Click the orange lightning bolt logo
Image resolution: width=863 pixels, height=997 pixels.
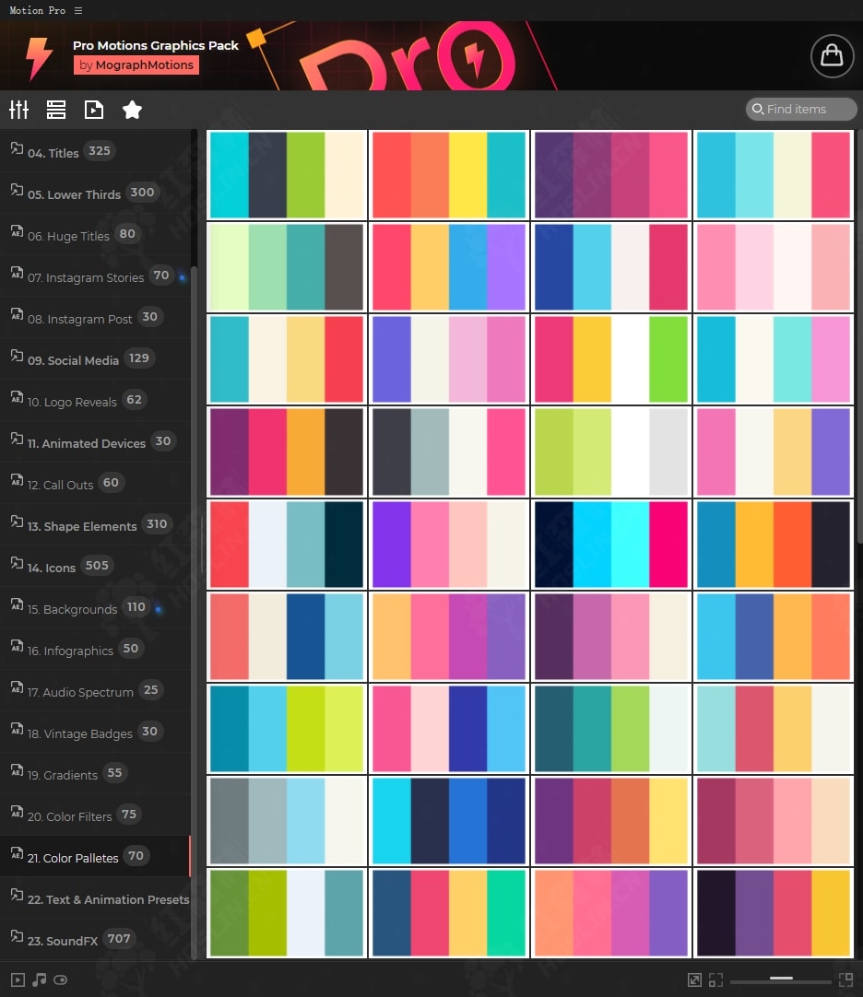pos(38,58)
